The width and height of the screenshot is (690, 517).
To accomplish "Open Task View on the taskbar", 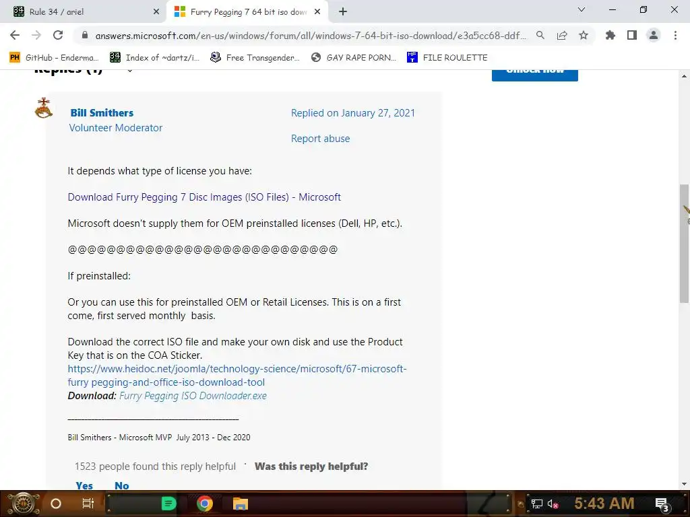I will (x=88, y=504).
